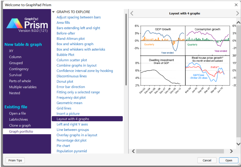Screen dimensions: 241x167
Task: Select Confidence interval zone by hooking
Action: tap(85, 71)
